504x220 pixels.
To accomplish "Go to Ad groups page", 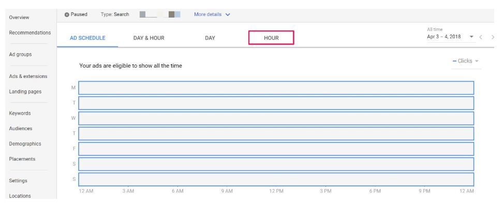I will click(x=20, y=55).
